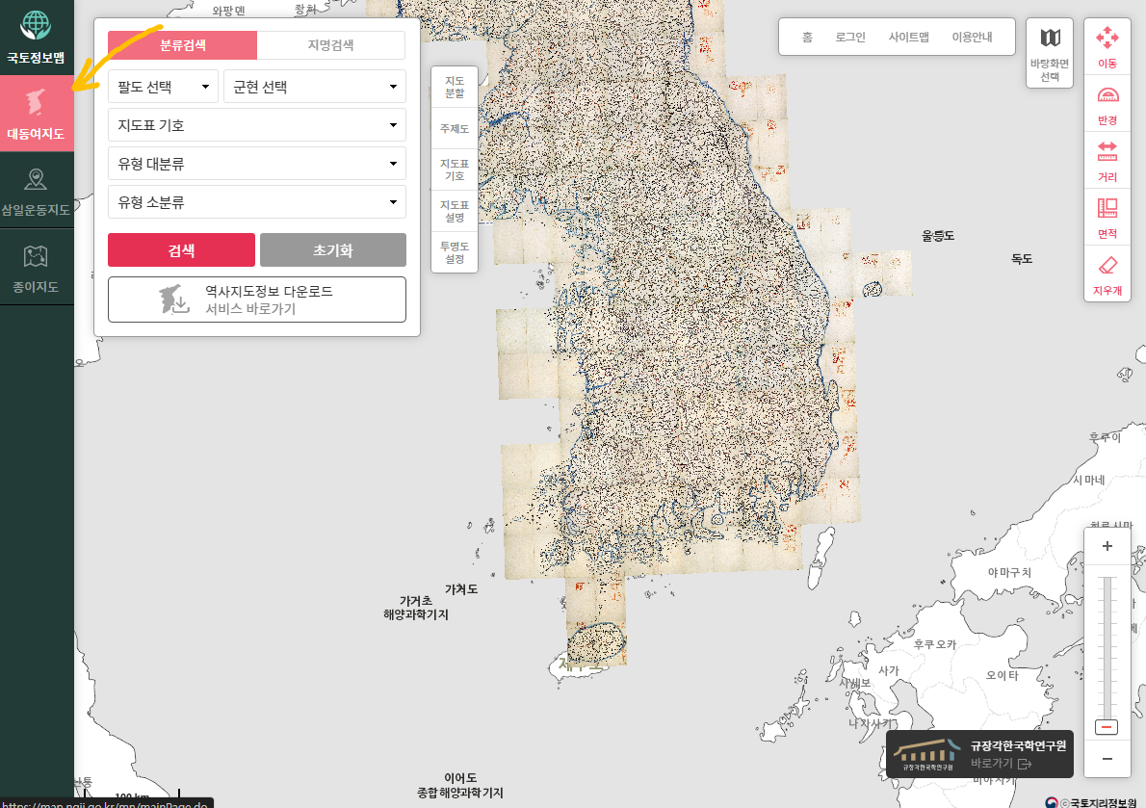Click 로그인 in the top menu
This screenshot has width=1146, height=808.
tap(850, 37)
